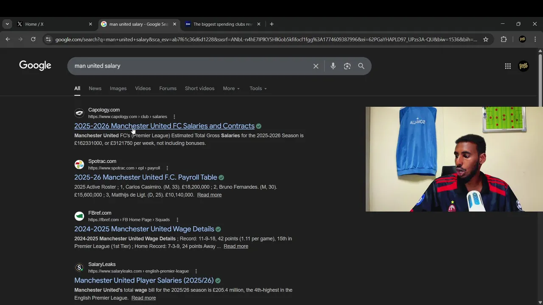Open the tab search dropdown arrow
The width and height of the screenshot is (543, 305).
coord(7,24)
